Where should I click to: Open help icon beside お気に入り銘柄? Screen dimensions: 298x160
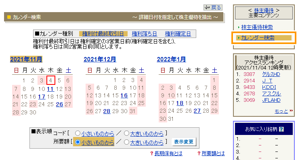click(281, 129)
